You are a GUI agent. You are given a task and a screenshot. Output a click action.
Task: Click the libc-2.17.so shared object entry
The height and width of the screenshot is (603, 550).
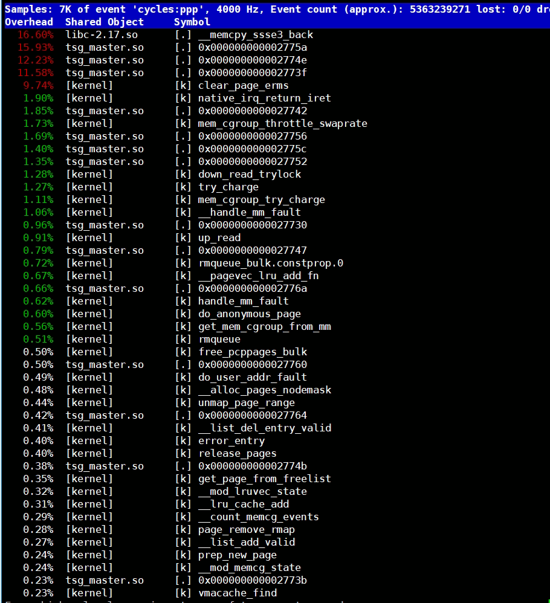coord(102,34)
